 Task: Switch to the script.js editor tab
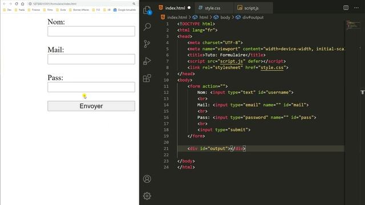pos(251,8)
